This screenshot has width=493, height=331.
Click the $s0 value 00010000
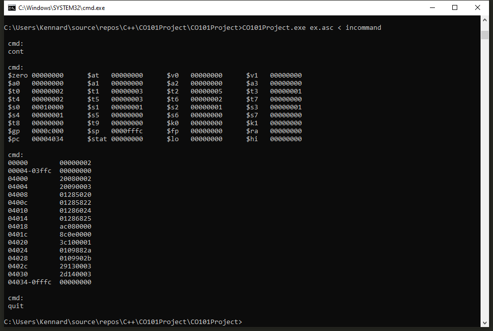point(48,107)
